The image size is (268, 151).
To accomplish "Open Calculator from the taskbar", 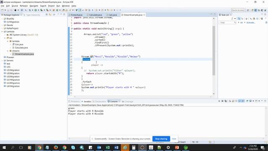I will (x=134, y=147).
